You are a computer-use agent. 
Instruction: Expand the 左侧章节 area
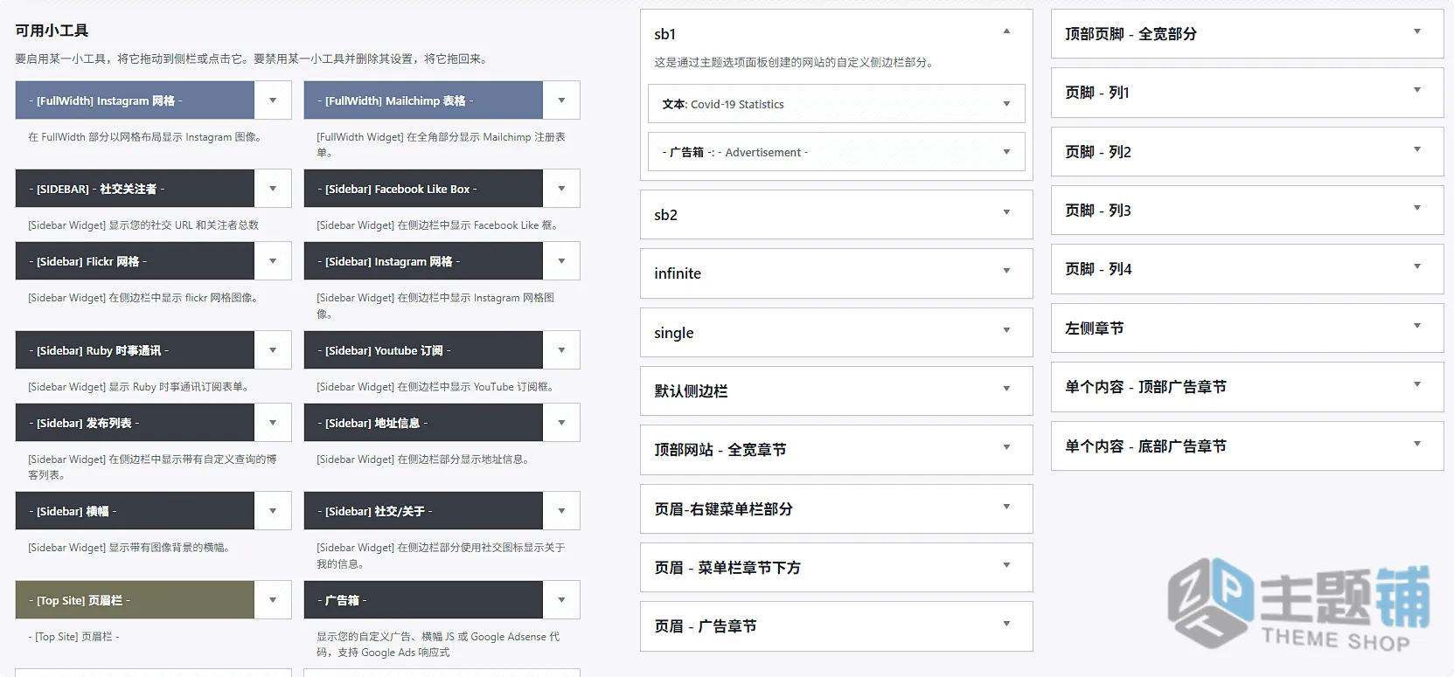coord(1247,328)
